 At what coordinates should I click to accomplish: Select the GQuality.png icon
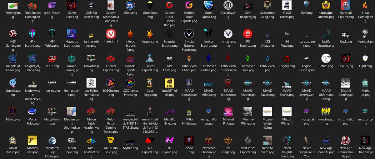[x=228, y=5]
